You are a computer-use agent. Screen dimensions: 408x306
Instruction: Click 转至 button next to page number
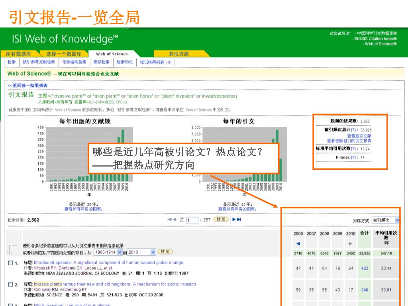click(x=221, y=220)
